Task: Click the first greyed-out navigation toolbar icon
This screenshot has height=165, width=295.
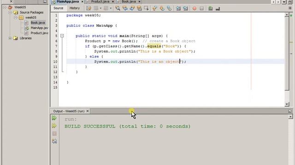Action: [x=96, y=8]
